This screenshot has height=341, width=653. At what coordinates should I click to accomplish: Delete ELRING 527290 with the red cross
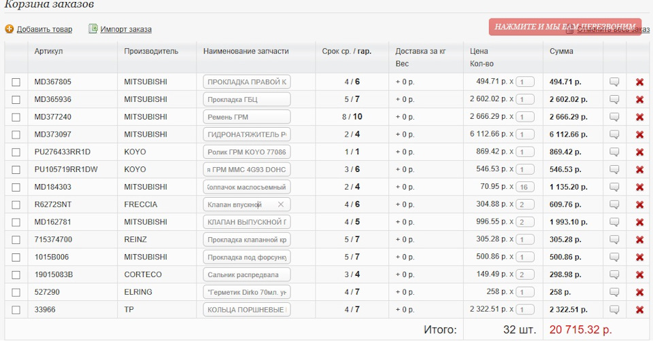pyautogui.click(x=639, y=292)
